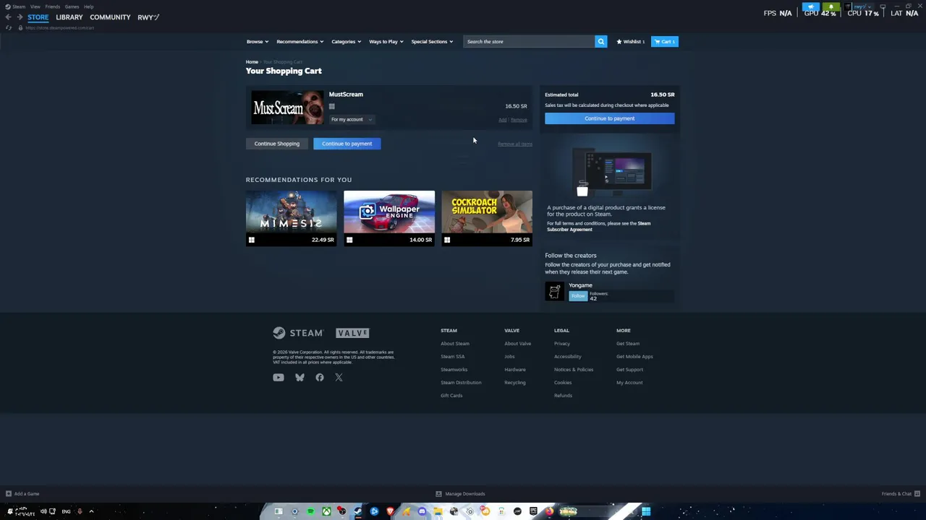This screenshot has width=926, height=520.
Task: Open the Refunds link in footer
Action: [x=563, y=395]
